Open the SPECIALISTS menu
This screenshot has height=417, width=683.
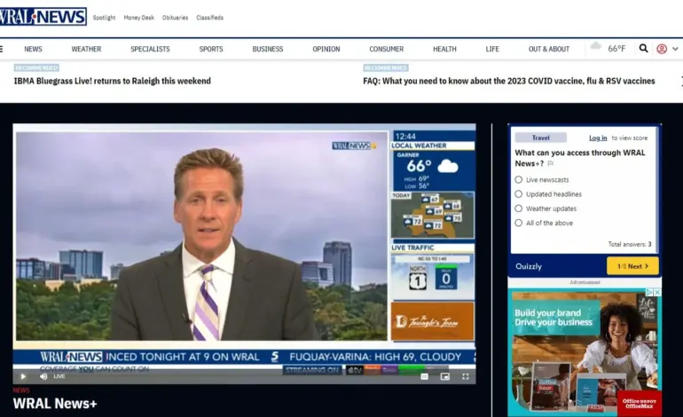point(150,49)
